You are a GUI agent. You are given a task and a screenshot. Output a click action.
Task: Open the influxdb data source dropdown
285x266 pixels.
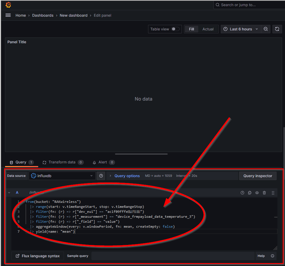(62, 176)
